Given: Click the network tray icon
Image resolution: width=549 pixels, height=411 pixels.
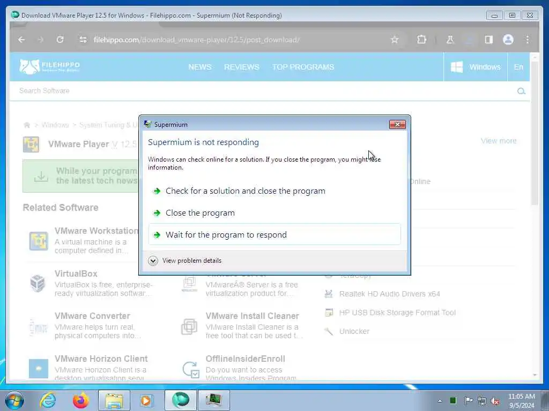Looking at the screenshot, I should [482, 401].
